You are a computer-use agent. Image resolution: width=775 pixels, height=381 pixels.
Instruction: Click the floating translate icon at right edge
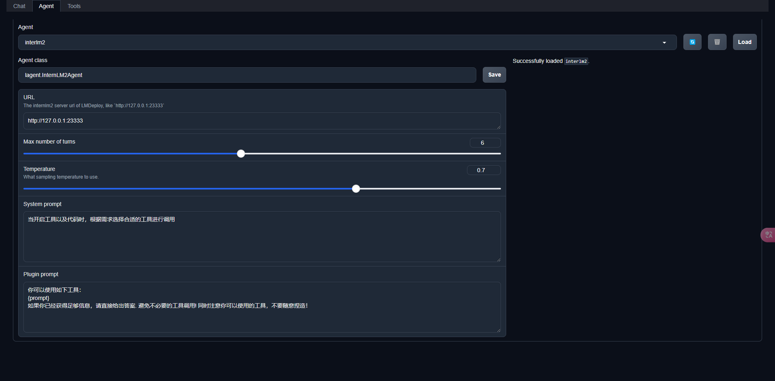click(768, 235)
